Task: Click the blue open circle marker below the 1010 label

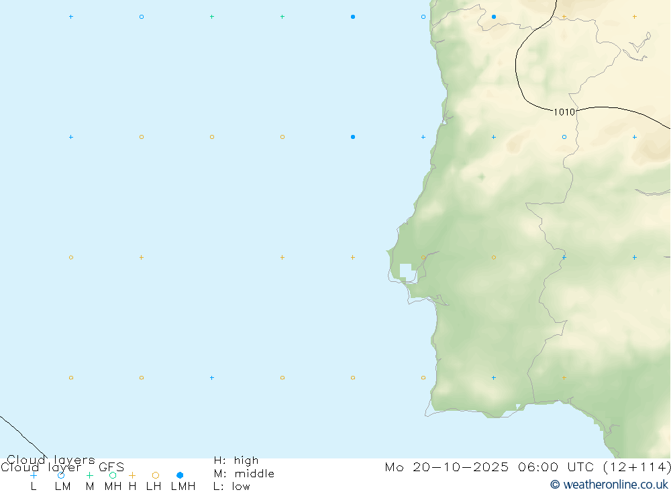Action: [564, 137]
